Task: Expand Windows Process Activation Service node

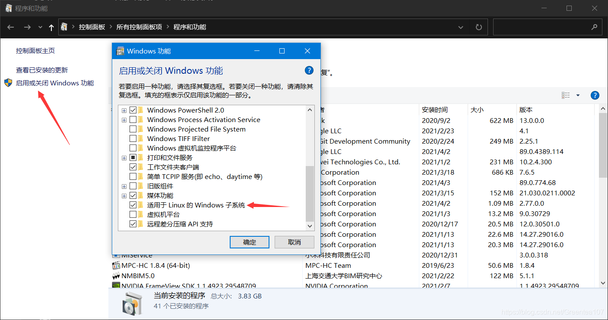Action: [124, 119]
